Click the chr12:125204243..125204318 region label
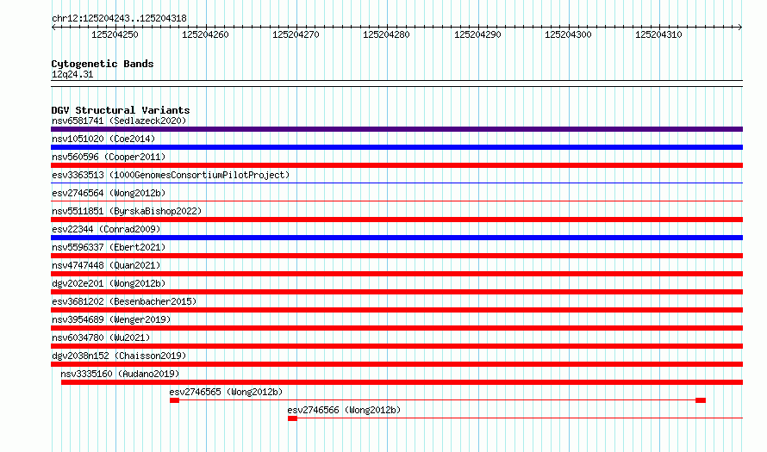The image size is (767, 452). (x=119, y=19)
